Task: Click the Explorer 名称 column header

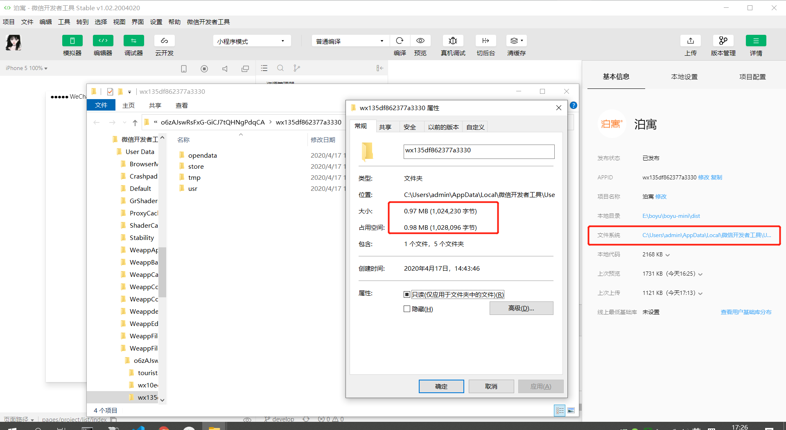Action: 183,140
